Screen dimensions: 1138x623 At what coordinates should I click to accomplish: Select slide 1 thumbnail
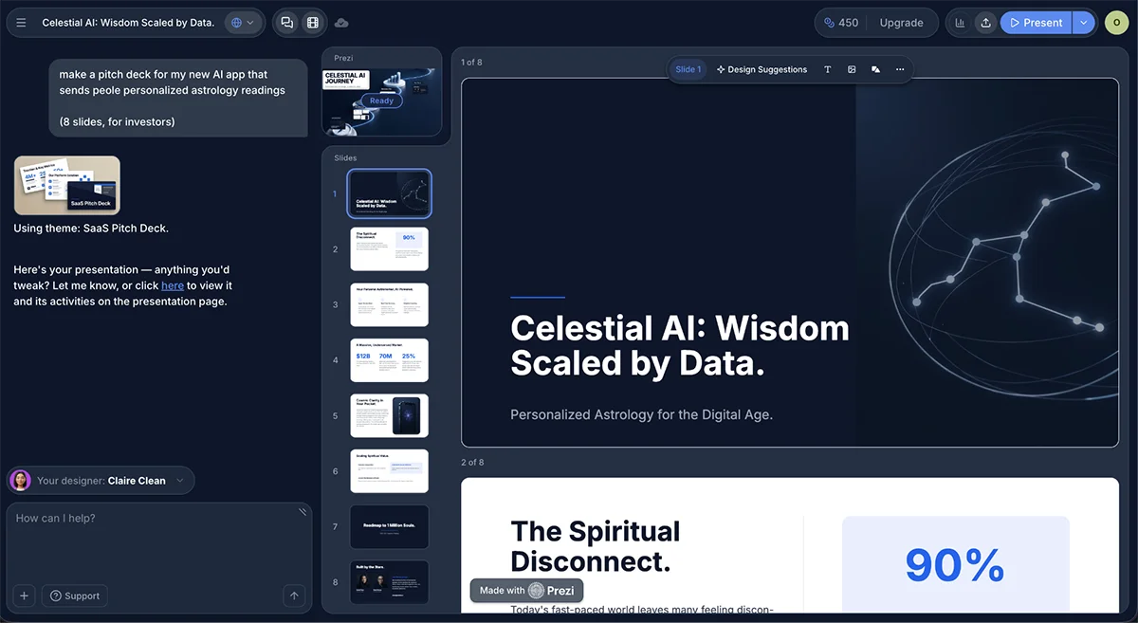(x=390, y=193)
